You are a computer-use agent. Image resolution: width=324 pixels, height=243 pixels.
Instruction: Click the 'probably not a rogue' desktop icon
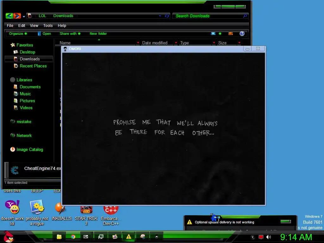point(37,207)
